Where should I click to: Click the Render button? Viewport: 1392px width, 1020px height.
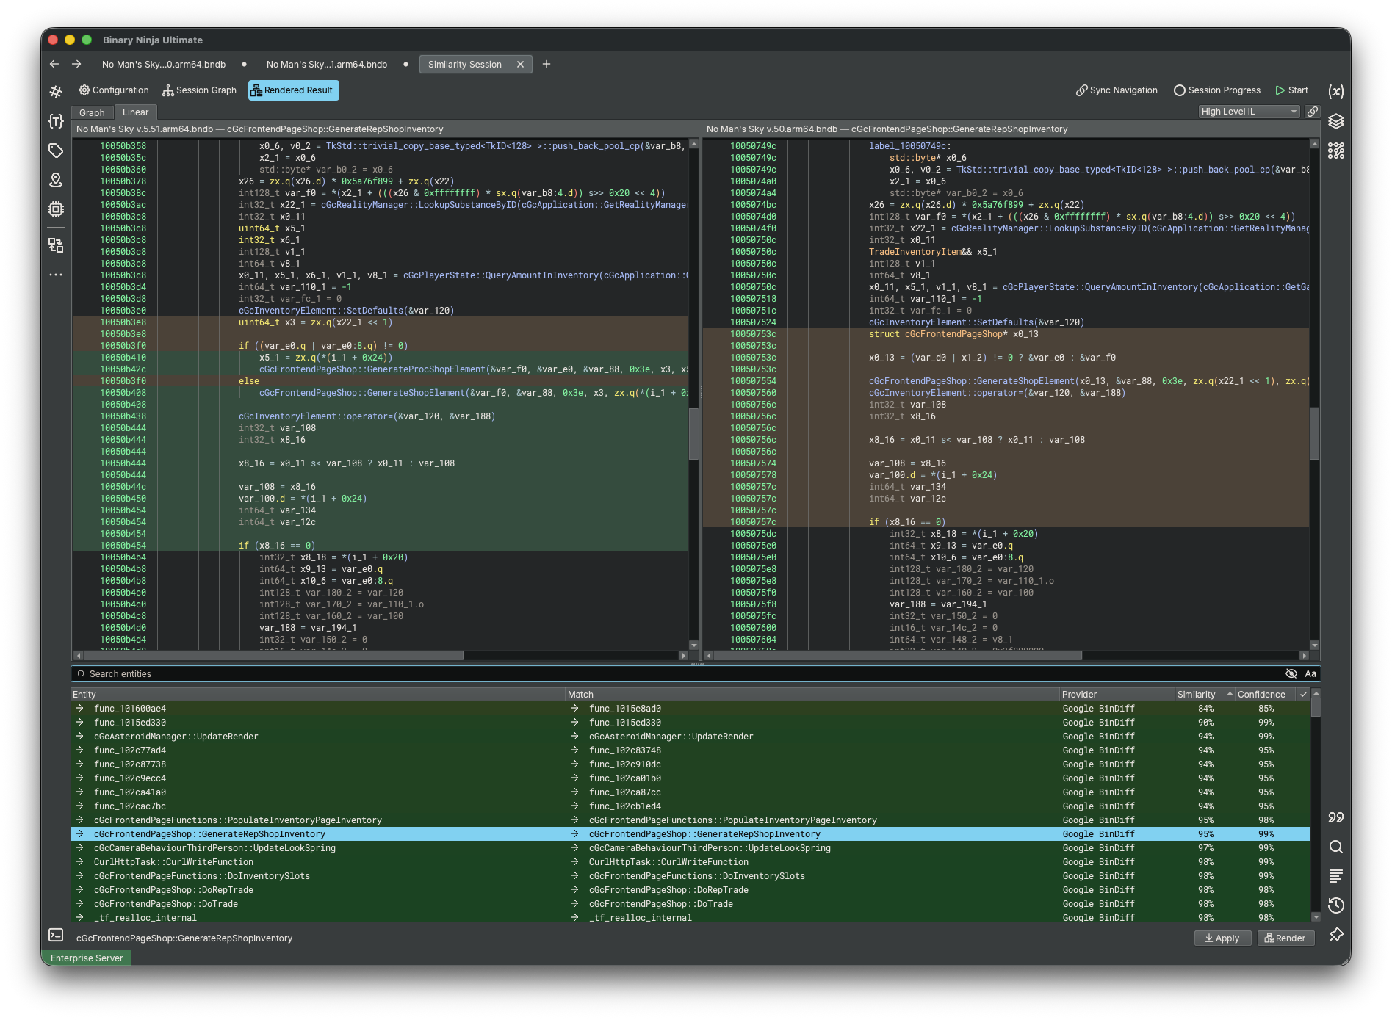pos(1285,938)
